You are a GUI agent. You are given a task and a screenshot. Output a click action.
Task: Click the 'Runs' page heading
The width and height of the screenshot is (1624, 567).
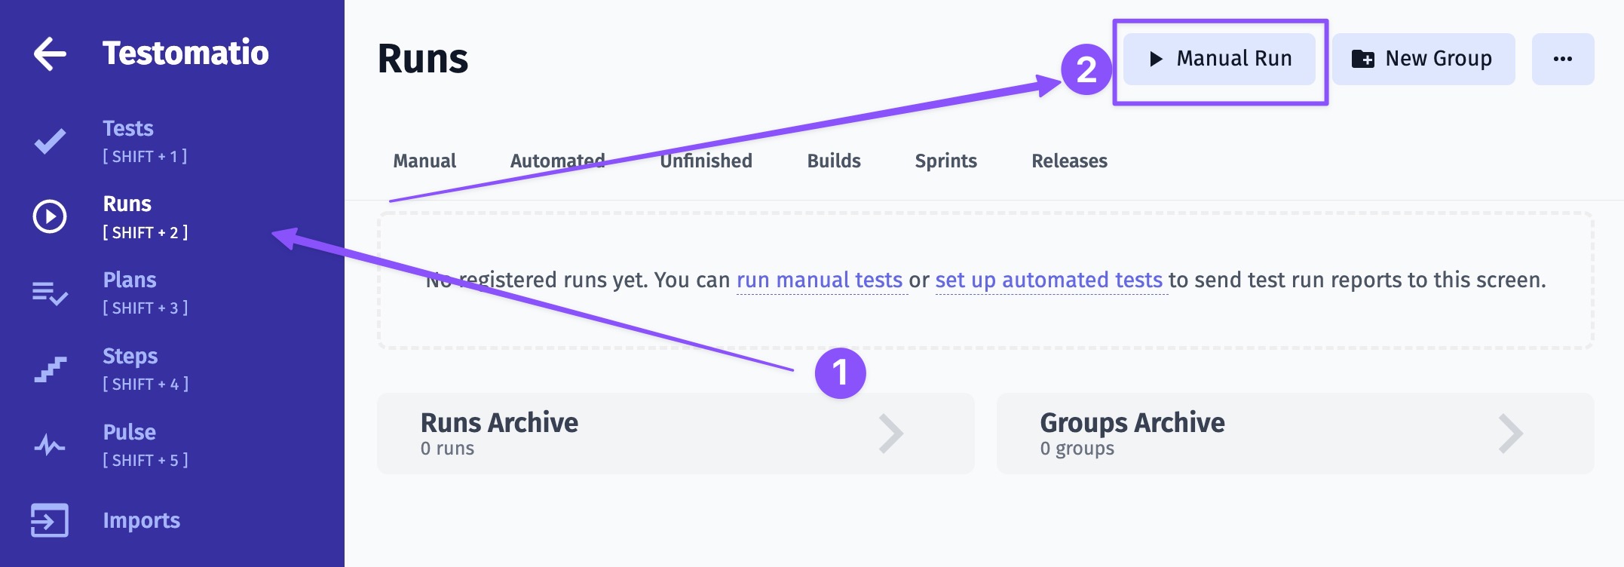click(x=423, y=59)
